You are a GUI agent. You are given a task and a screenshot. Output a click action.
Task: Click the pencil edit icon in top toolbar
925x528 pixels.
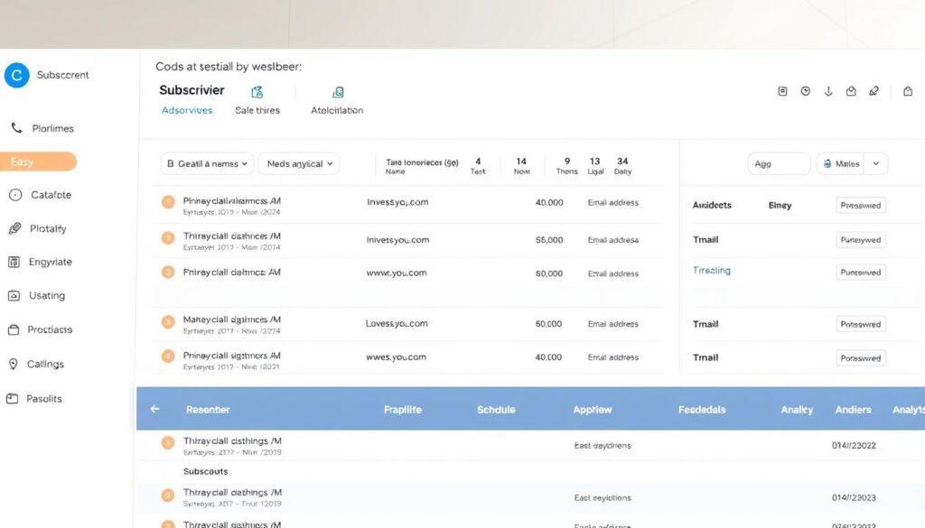[x=874, y=92]
